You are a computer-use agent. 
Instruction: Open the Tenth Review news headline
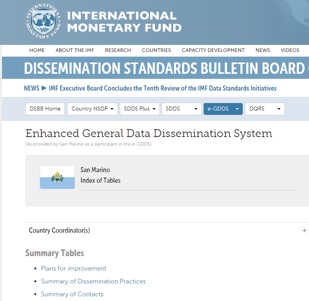point(163,88)
